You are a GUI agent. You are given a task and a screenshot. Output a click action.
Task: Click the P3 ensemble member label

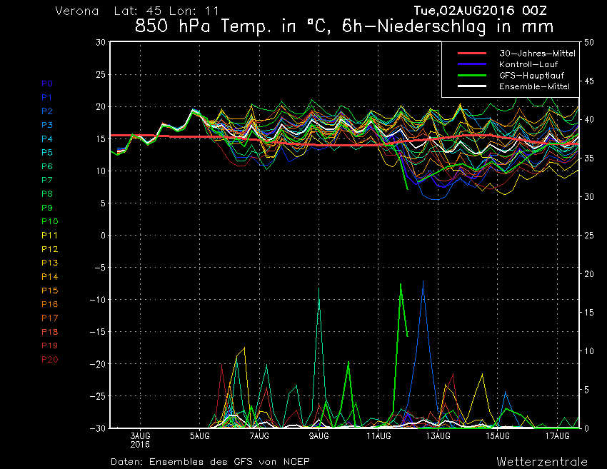47,125
